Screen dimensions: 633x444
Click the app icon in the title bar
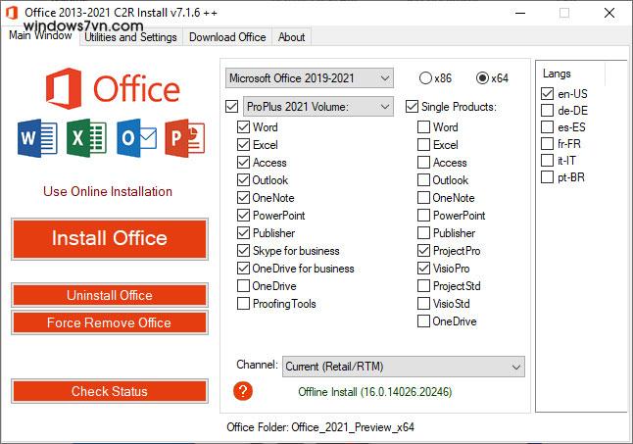click(12, 12)
